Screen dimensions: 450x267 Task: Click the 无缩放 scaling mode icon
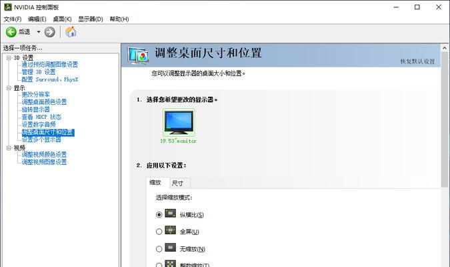click(170, 248)
